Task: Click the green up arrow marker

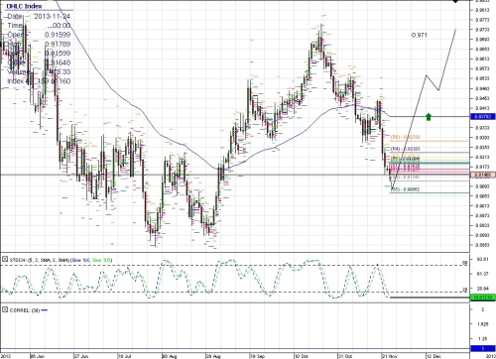Action: [429, 117]
